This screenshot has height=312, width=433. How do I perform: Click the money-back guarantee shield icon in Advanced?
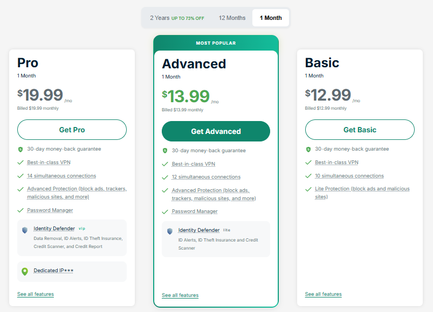(165, 151)
